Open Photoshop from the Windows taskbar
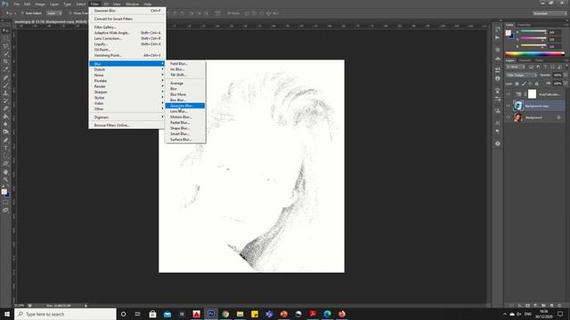This screenshot has width=570, height=320. pos(211,314)
